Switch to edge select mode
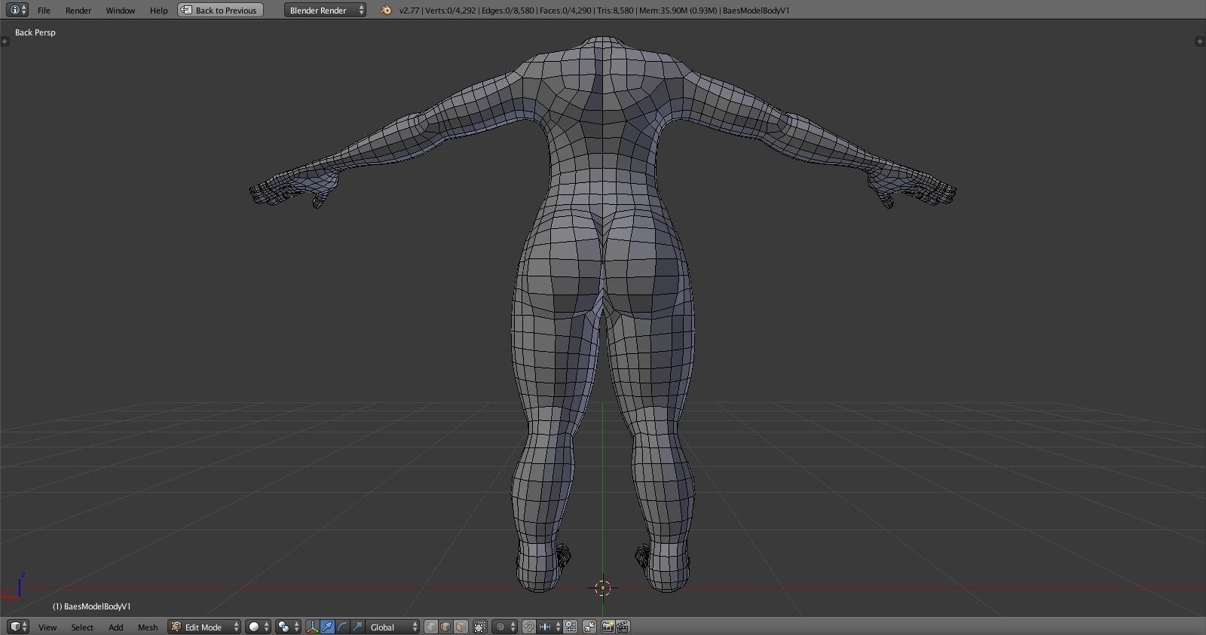Viewport: 1206px width, 635px height. pyautogui.click(x=445, y=627)
